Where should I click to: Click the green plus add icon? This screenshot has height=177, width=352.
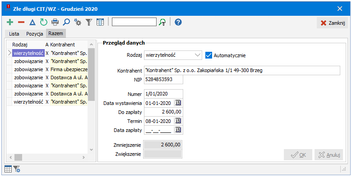(10, 22)
